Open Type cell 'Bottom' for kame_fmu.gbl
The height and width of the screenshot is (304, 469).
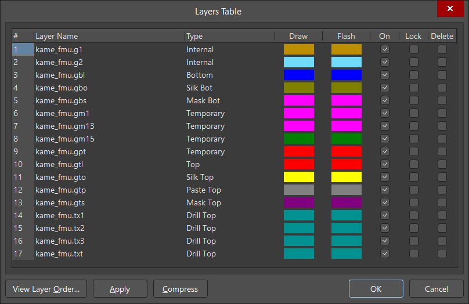[200, 75]
